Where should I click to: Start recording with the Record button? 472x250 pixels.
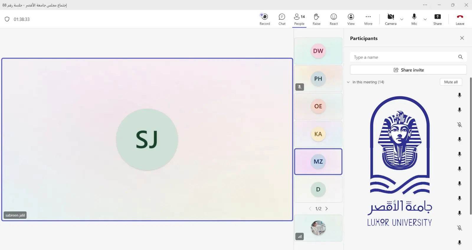tap(265, 19)
